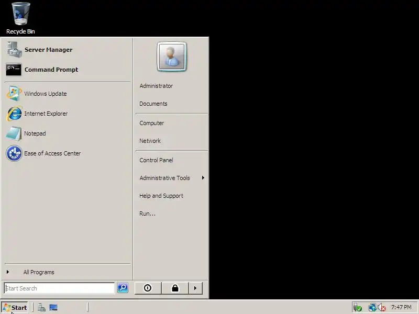The height and width of the screenshot is (314, 419).
Task: Select the Ease of Access Center label
Action: tap(52, 153)
